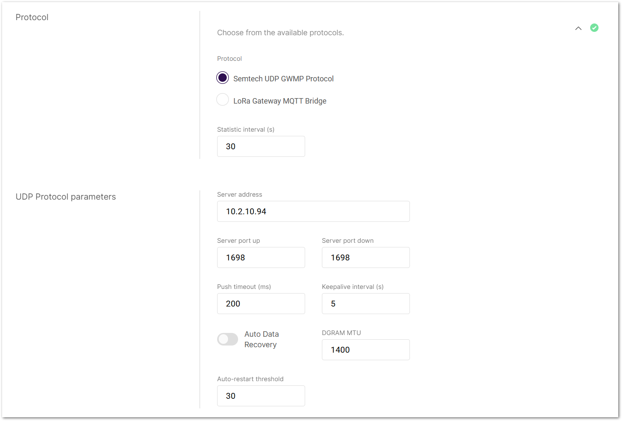This screenshot has height=421, width=622.
Task: Click the UDP Protocol parameters heading
Action: pos(66,197)
